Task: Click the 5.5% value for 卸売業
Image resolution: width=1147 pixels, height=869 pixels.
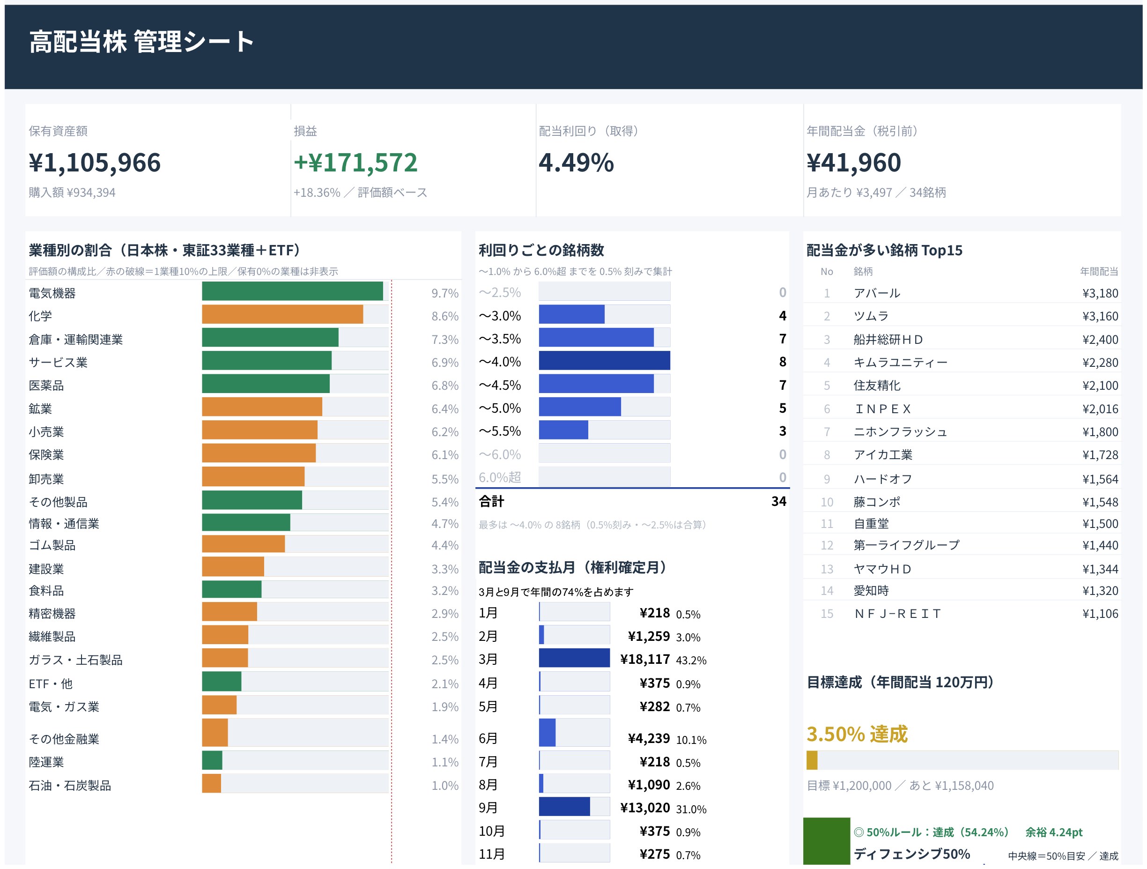Action: tap(445, 479)
